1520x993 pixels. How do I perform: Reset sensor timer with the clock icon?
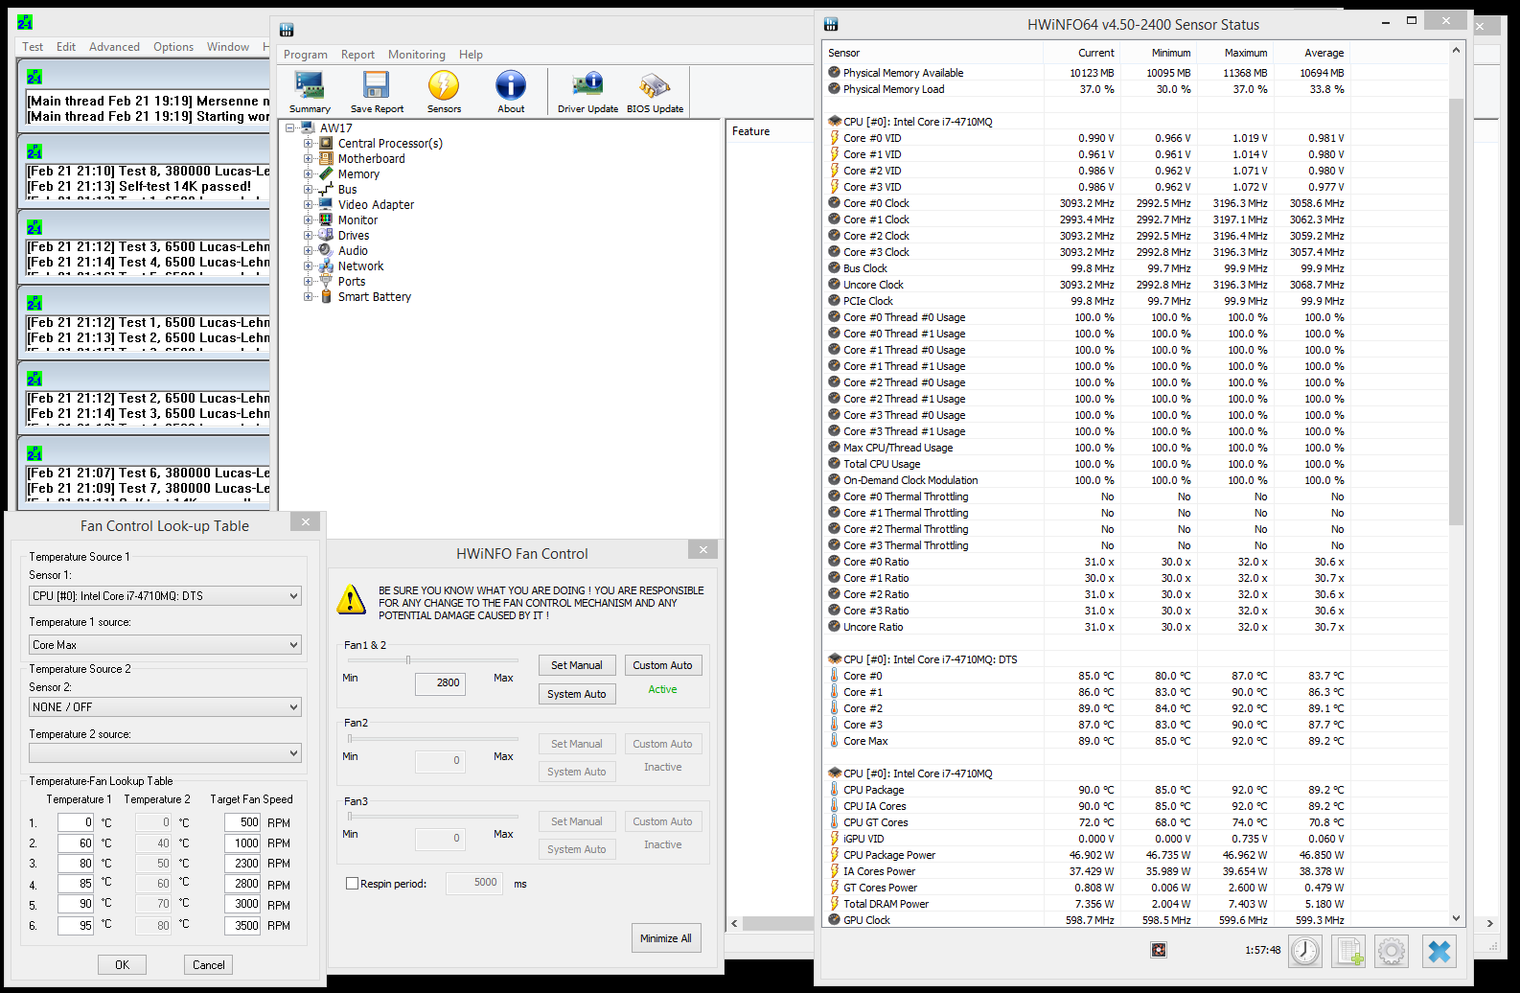pos(1305,951)
